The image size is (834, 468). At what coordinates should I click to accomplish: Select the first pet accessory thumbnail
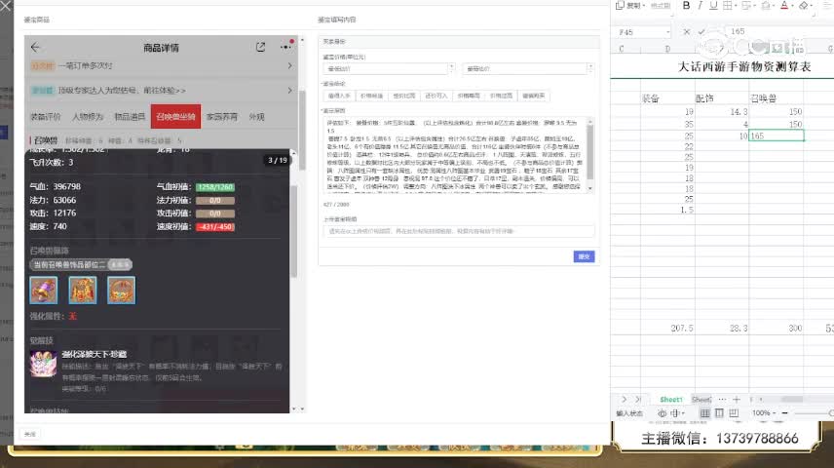(x=44, y=291)
